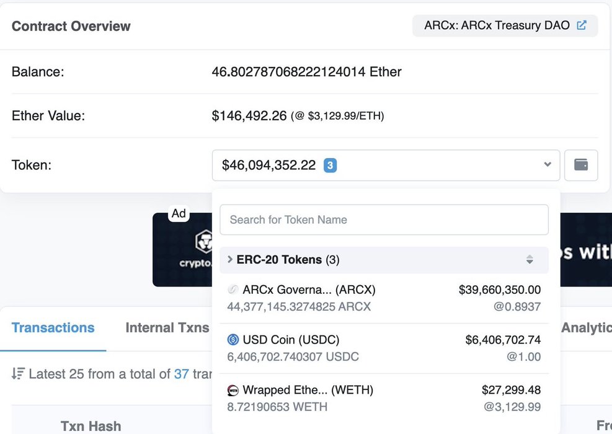Click the sort arrows in ERC-20 Tokens header
The image size is (612, 434).
[530, 260]
